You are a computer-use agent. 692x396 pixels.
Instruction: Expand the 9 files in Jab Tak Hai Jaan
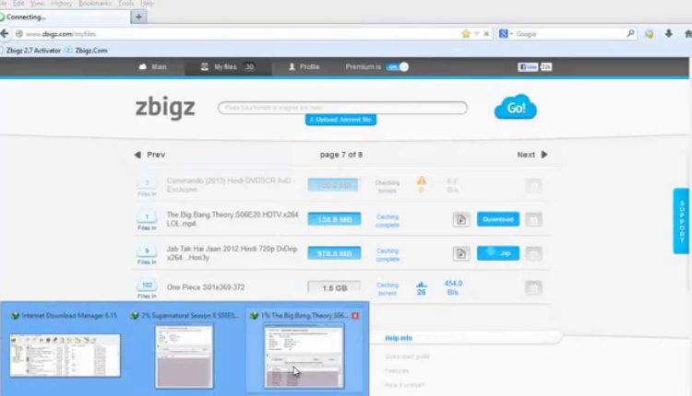point(147,251)
